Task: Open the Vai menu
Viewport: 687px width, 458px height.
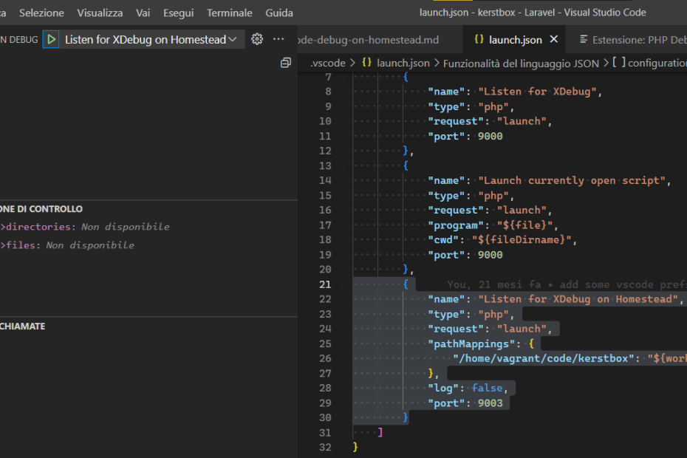Action: coord(143,13)
